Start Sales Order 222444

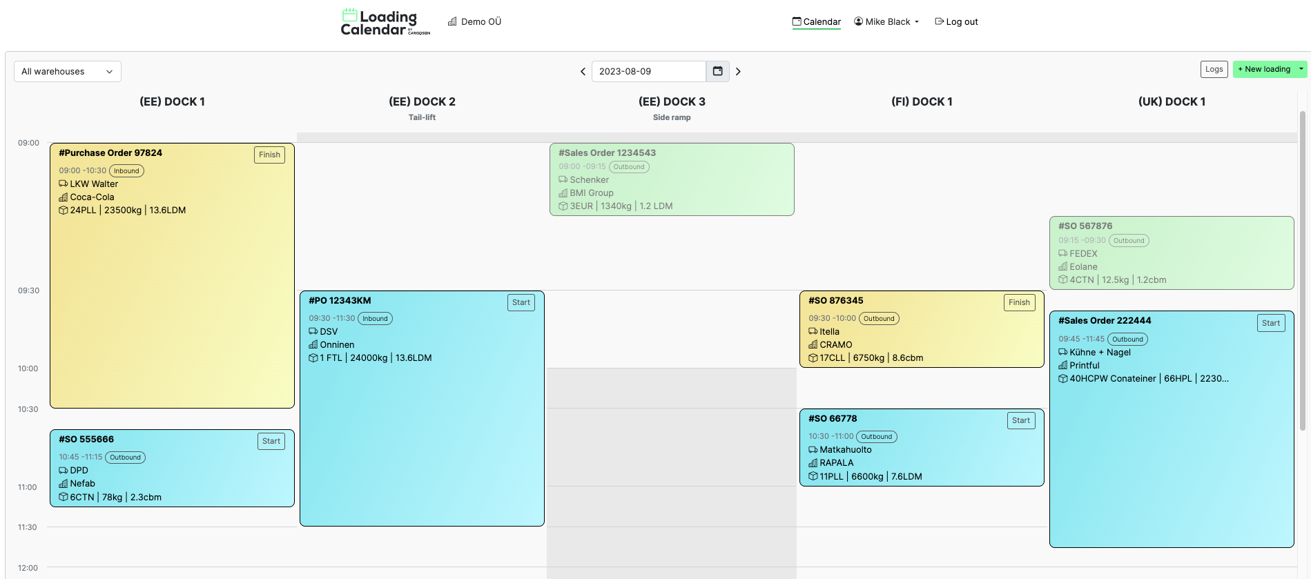[1271, 323]
